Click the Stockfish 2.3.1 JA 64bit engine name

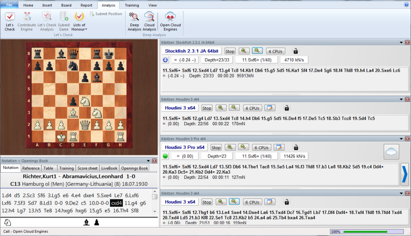(x=191, y=51)
